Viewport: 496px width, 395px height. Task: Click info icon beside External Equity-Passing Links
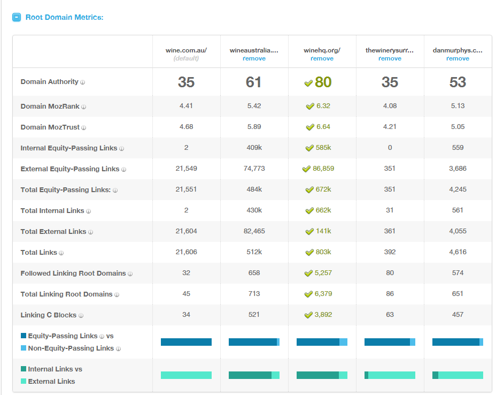123,170
